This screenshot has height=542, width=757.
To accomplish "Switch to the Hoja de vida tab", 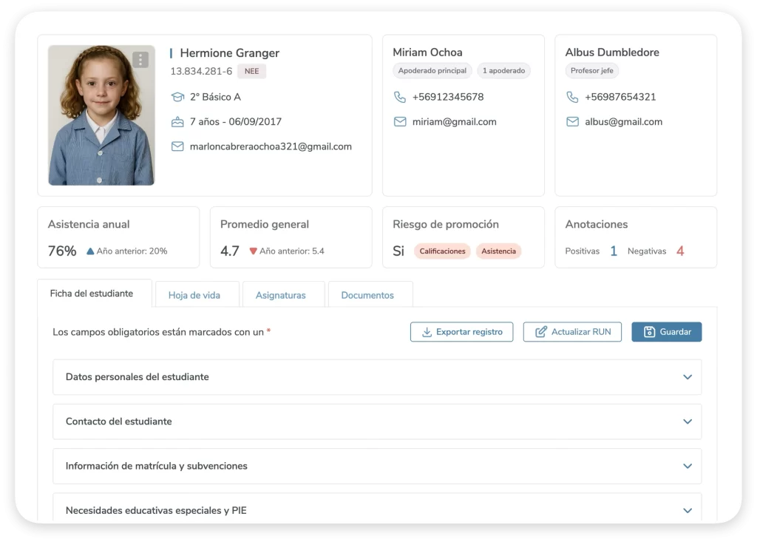I will pyautogui.click(x=194, y=295).
